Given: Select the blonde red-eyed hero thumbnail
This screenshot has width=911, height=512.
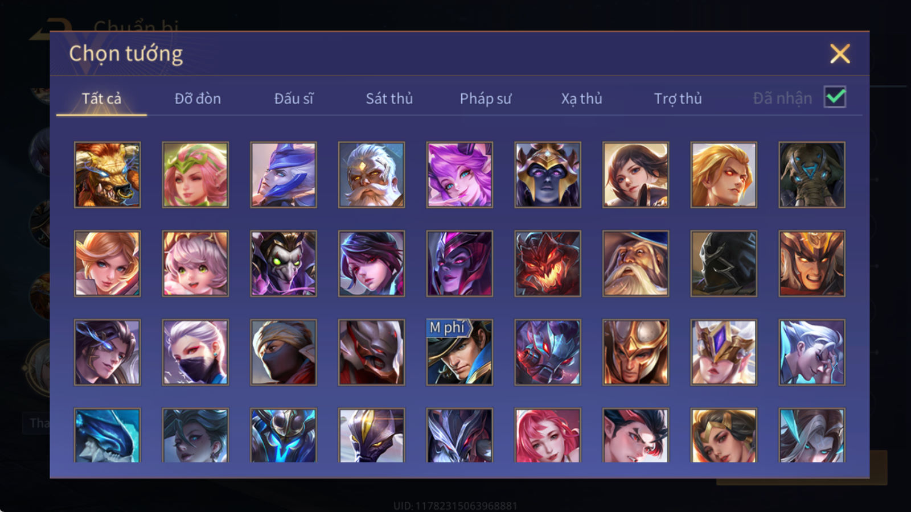Looking at the screenshot, I should (724, 175).
